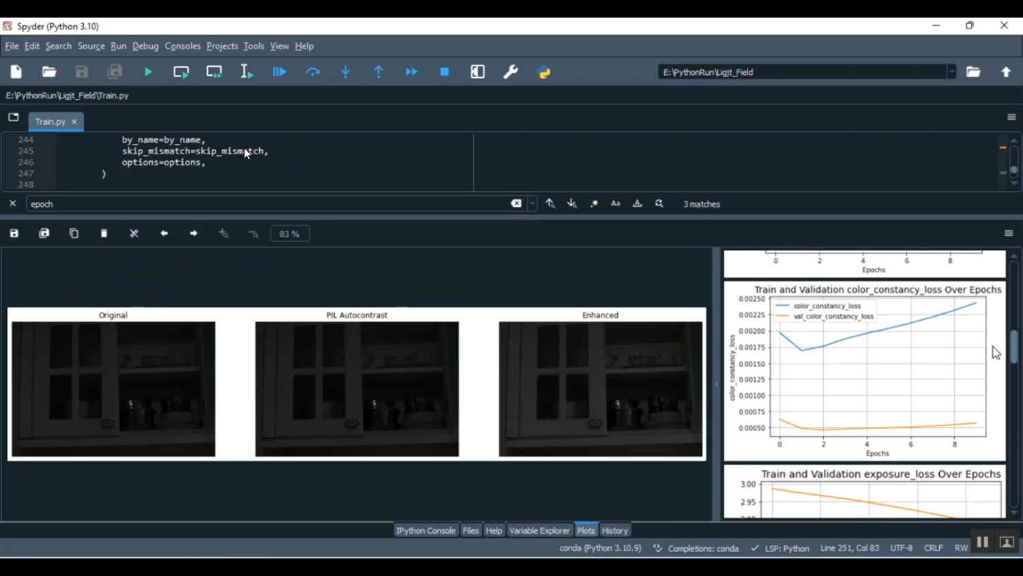1023x576 pixels.
Task: Remove the current plot with the trash icon
Action: (104, 233)
